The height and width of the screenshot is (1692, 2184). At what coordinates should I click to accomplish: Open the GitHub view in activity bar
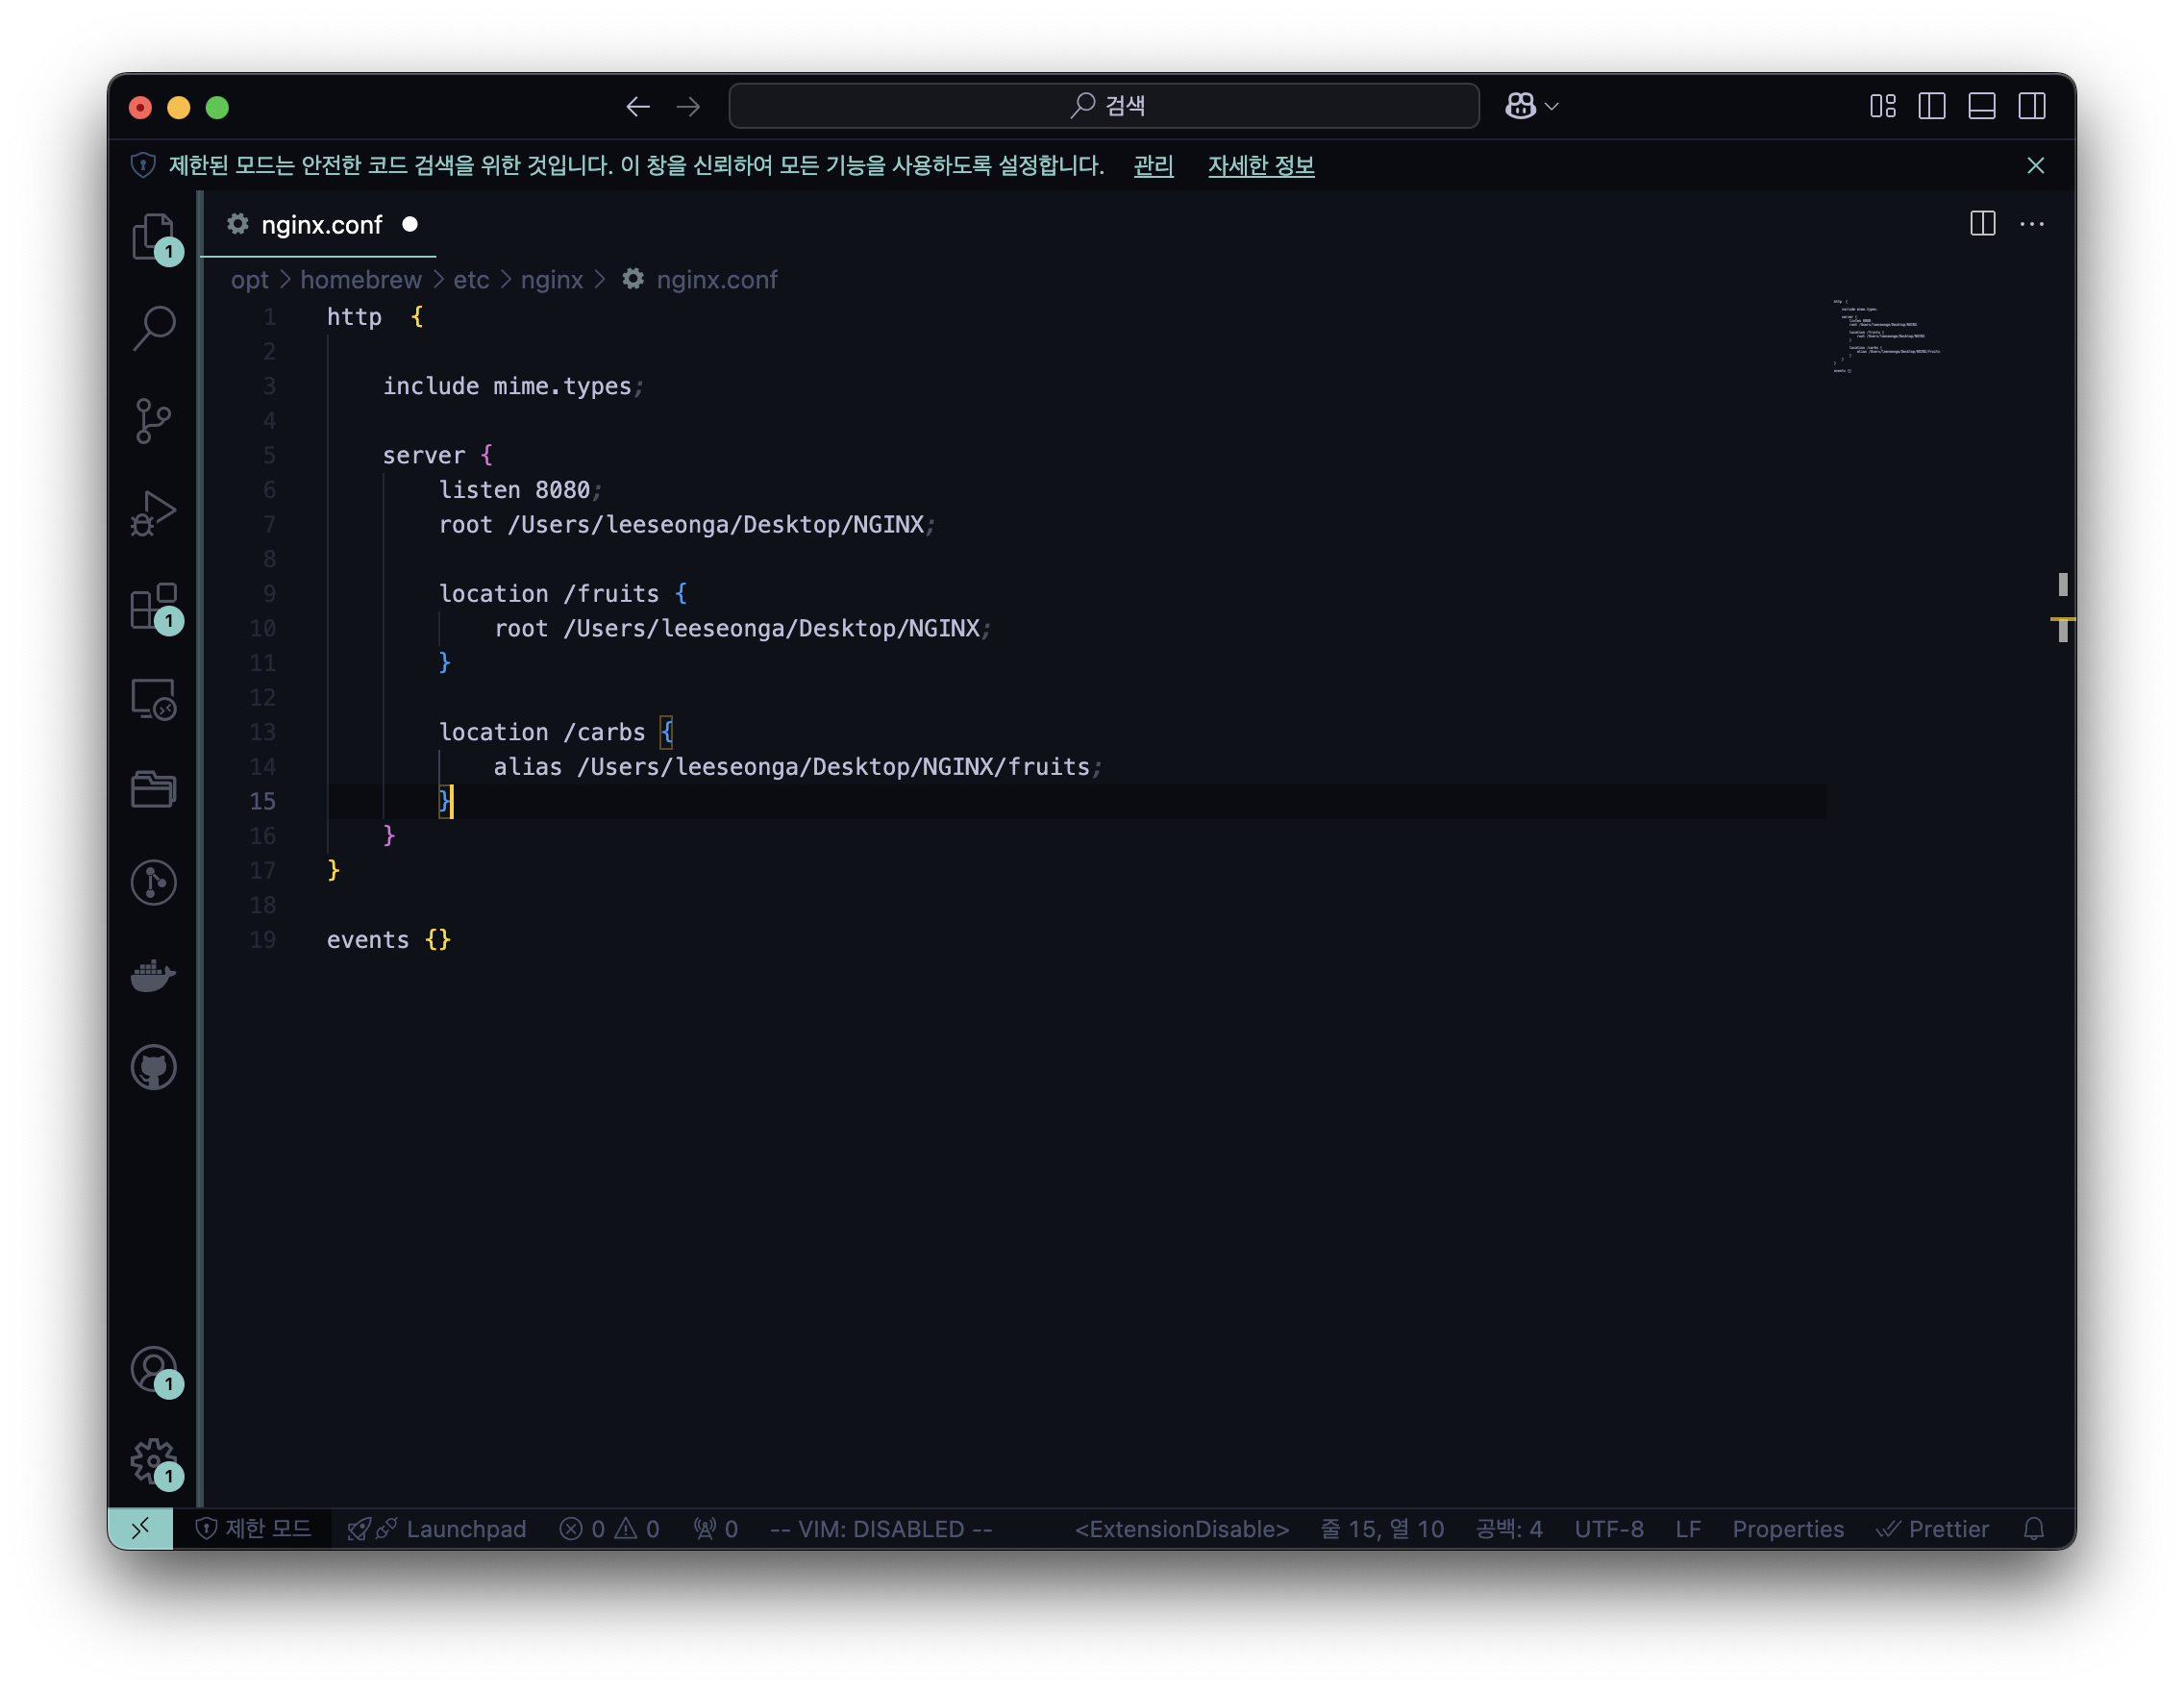click(x=153, y=1067)
